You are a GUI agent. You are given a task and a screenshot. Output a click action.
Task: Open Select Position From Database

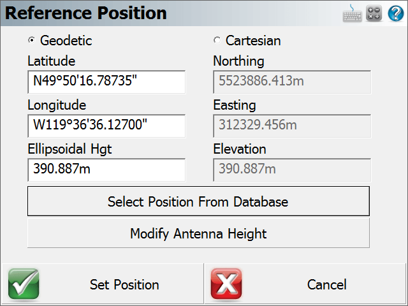[x=198, y=201]
